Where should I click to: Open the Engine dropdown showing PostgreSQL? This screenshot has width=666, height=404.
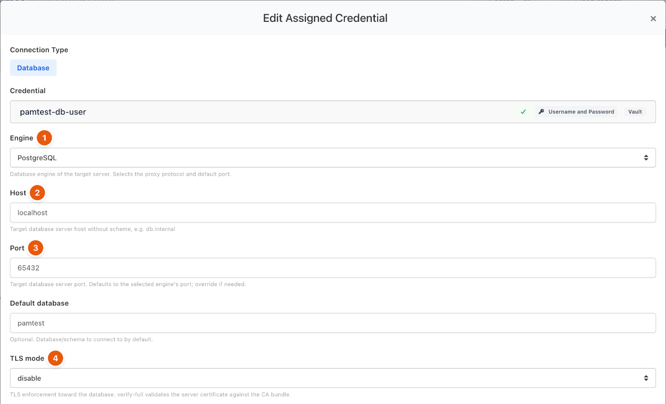[333, 158]
